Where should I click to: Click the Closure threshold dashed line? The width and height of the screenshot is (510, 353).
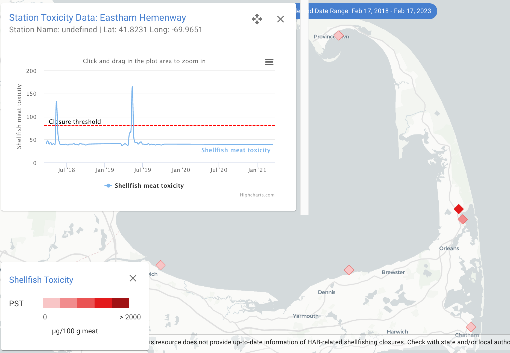(x=164, y=126)
